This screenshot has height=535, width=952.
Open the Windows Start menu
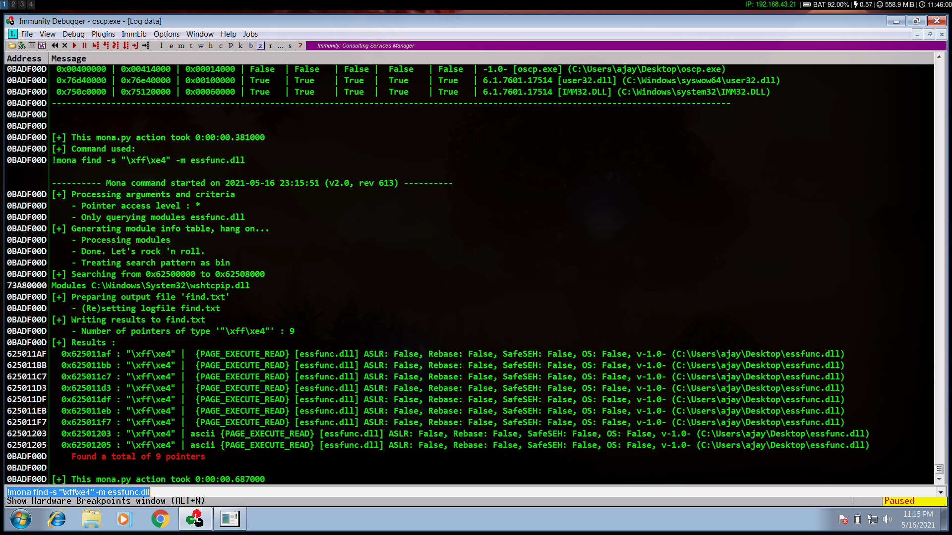(x=21, y=519)
